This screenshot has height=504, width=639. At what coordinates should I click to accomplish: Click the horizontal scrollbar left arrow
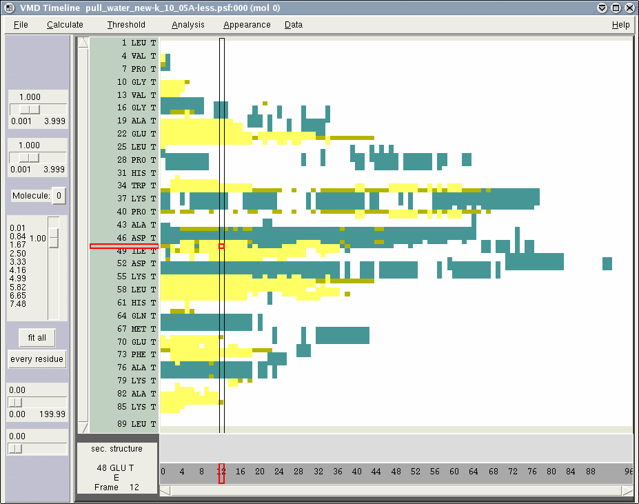(x=165, y=491)
